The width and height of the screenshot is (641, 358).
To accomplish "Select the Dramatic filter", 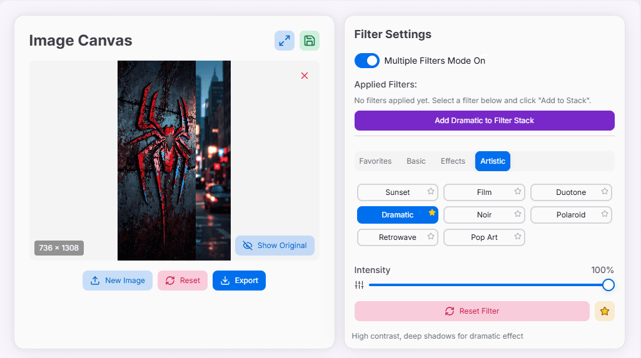I will pyautogui.click(x=397, y=215).
